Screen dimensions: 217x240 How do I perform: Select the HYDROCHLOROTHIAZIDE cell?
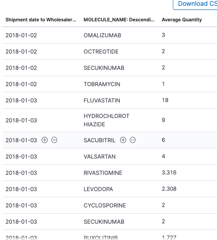click(106, 120)
